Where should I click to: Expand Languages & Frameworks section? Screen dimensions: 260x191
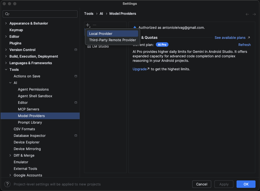(x=6, y=63)
